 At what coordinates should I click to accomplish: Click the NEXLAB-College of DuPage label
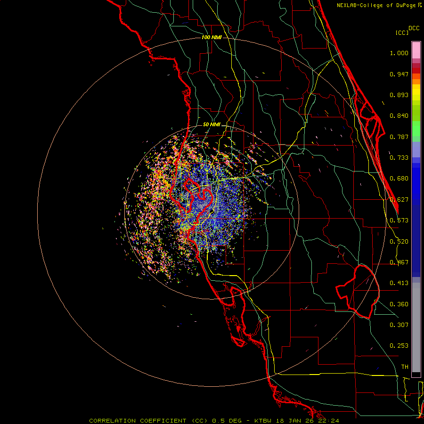[376, 5]
